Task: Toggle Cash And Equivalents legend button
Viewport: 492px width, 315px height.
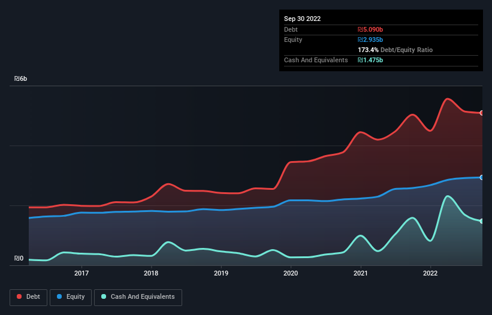Action: pos(138,297)
